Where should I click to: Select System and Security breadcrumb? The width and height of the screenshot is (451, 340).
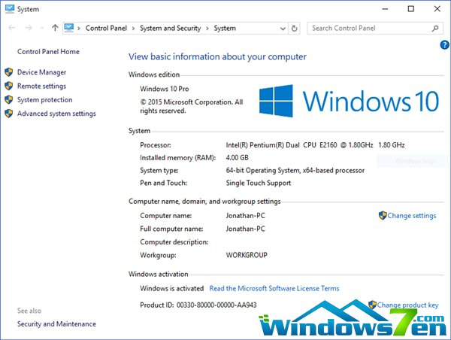171,29
